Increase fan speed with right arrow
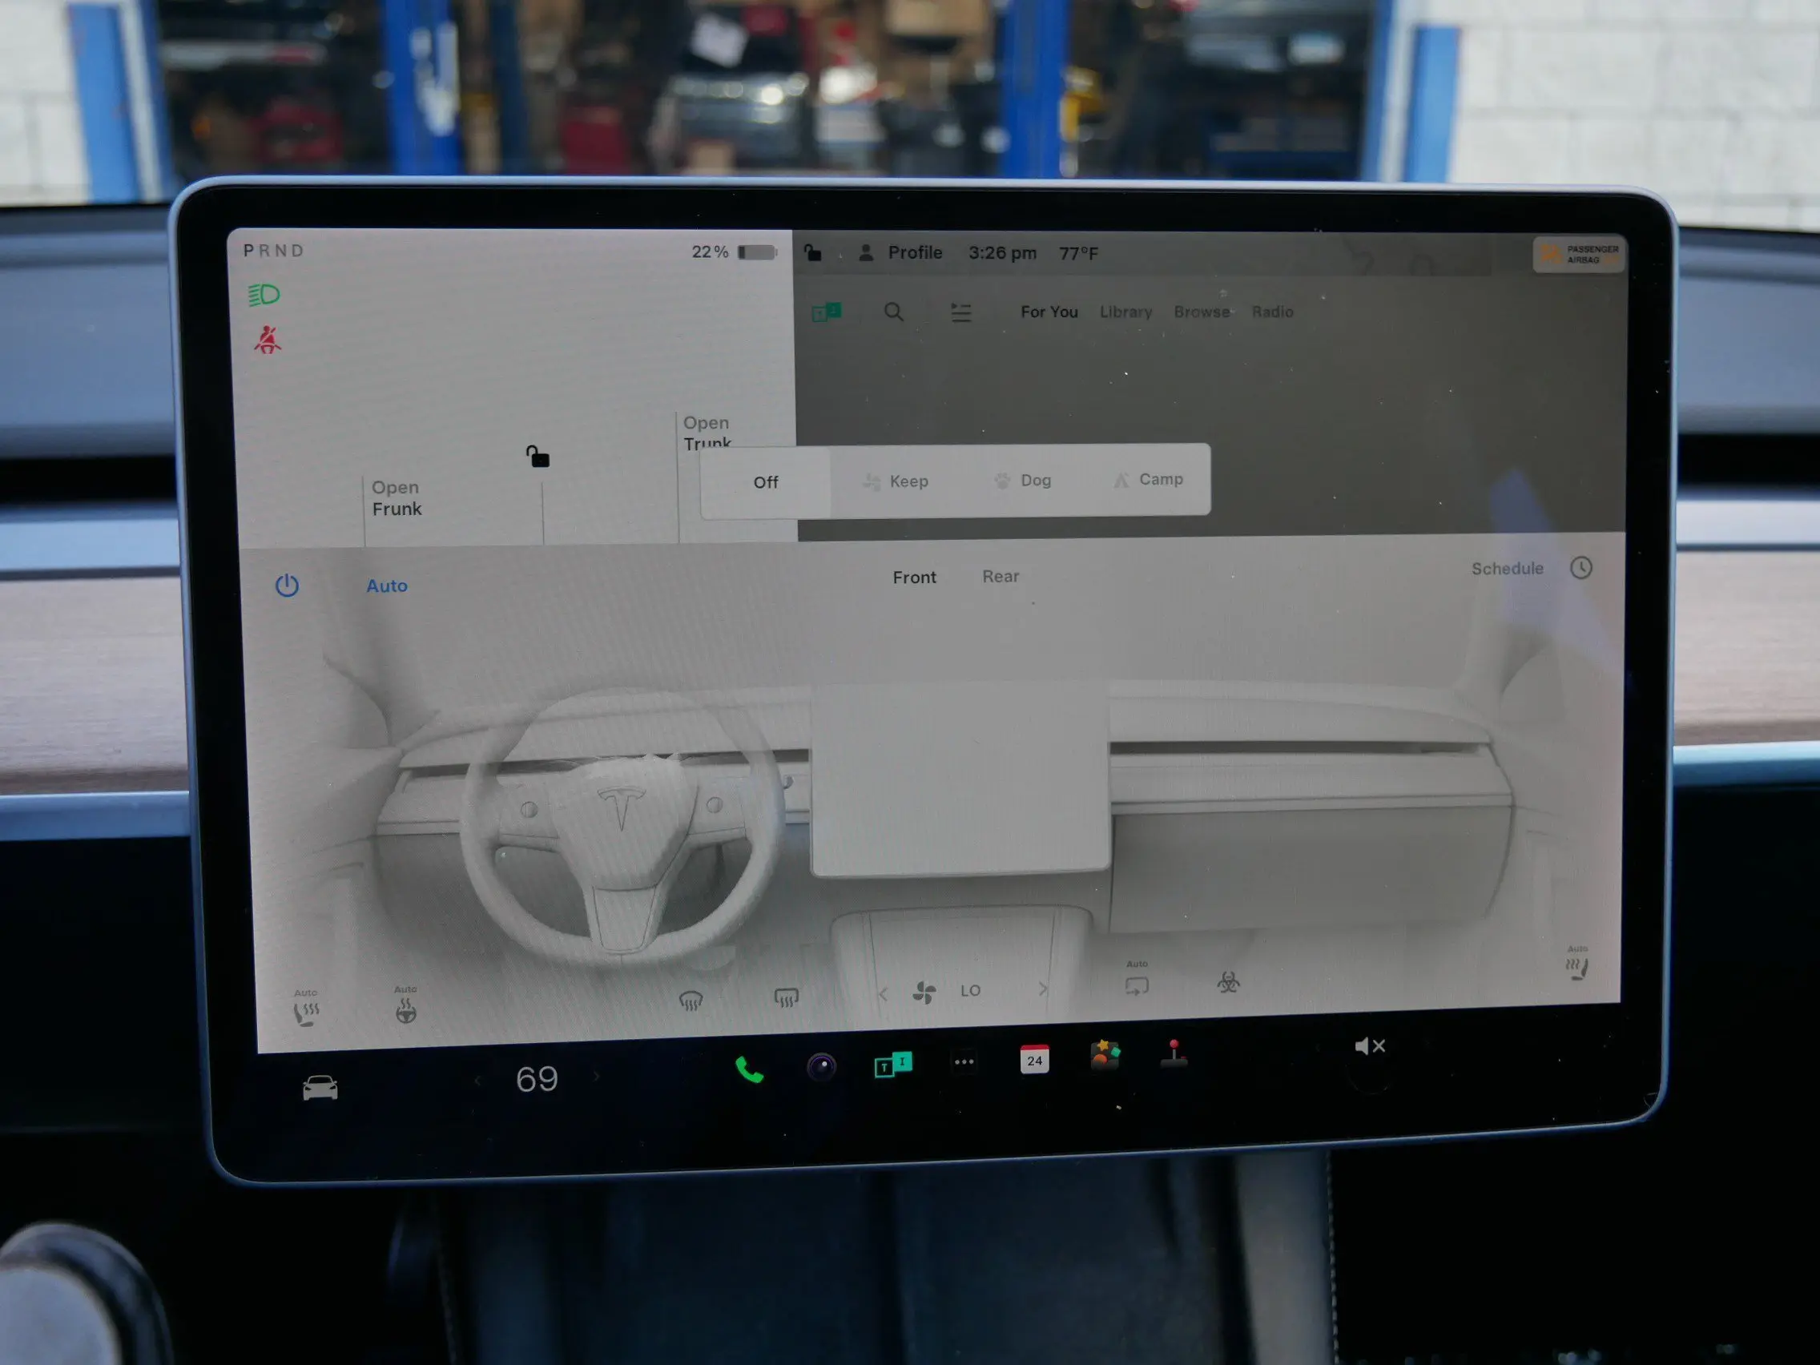This screenshot has height=1365, width=1820. (1042, 989)
